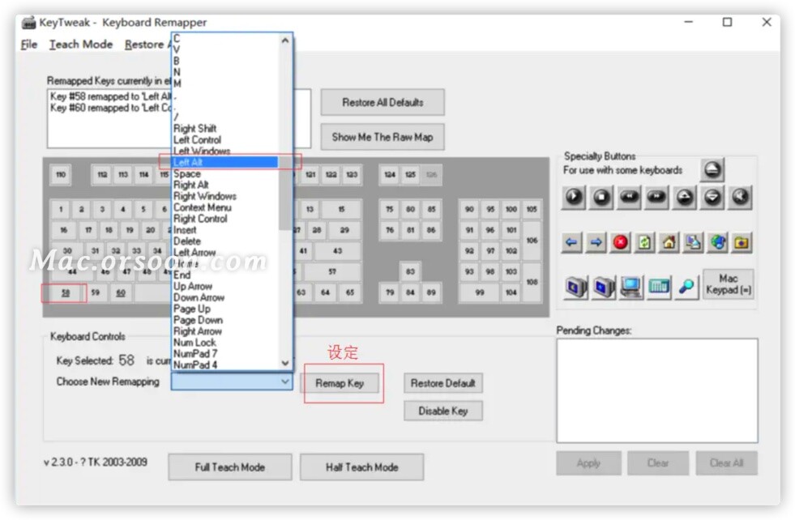This screenshot has height=520, width=795.
Task: Pick Delete in the remapping list
Action: coord(224,241)
